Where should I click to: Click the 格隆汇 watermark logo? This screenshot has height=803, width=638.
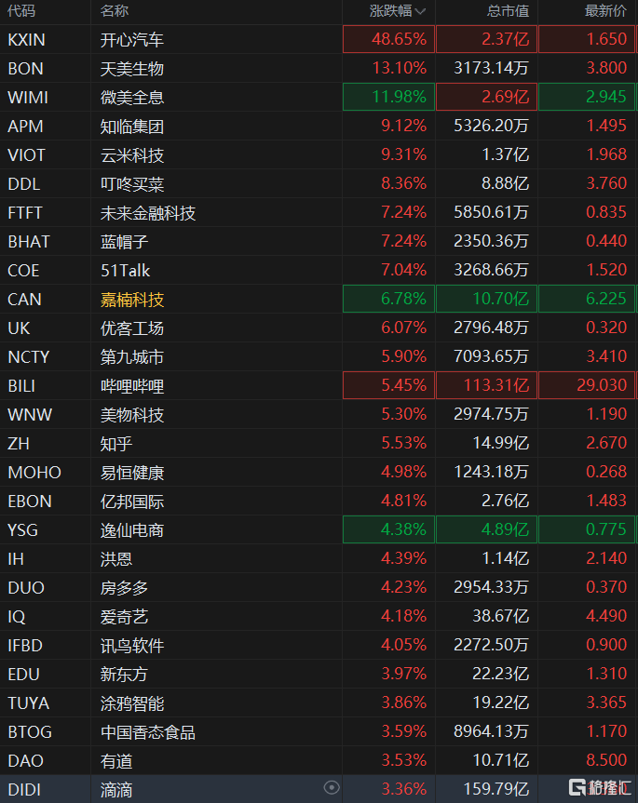coord(601,787)
